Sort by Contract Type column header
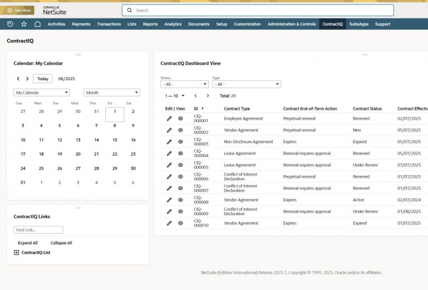The height and width of the screenshot is (290, 428). point(237,109)
